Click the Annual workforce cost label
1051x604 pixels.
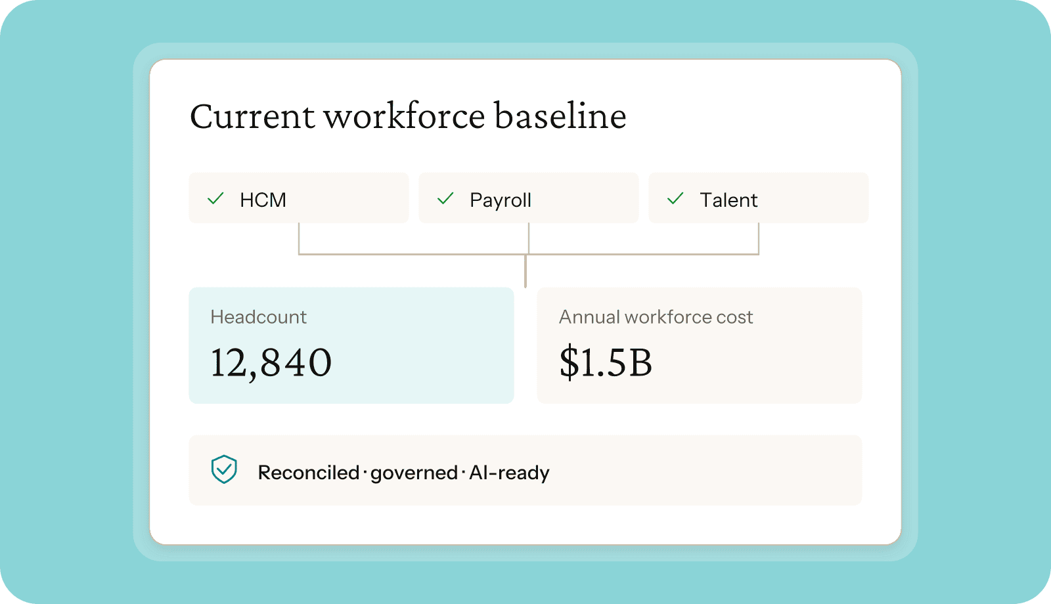pos(656,317)
